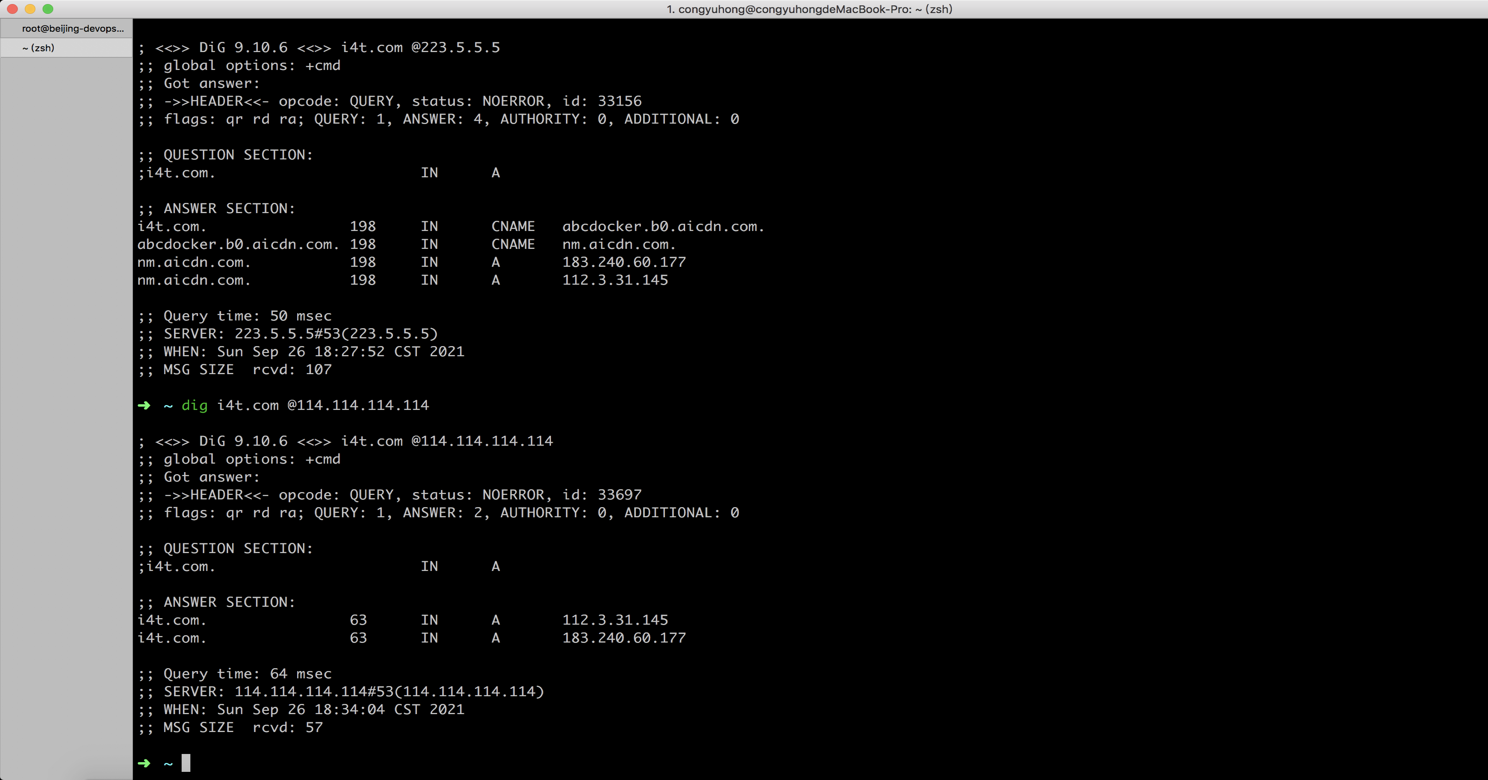Click the green arrow of the bottom prompt
The image size is (1488, 780).
(144, 763)
